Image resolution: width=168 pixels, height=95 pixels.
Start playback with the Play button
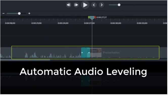pyautogui.click(x=85, y=5)
